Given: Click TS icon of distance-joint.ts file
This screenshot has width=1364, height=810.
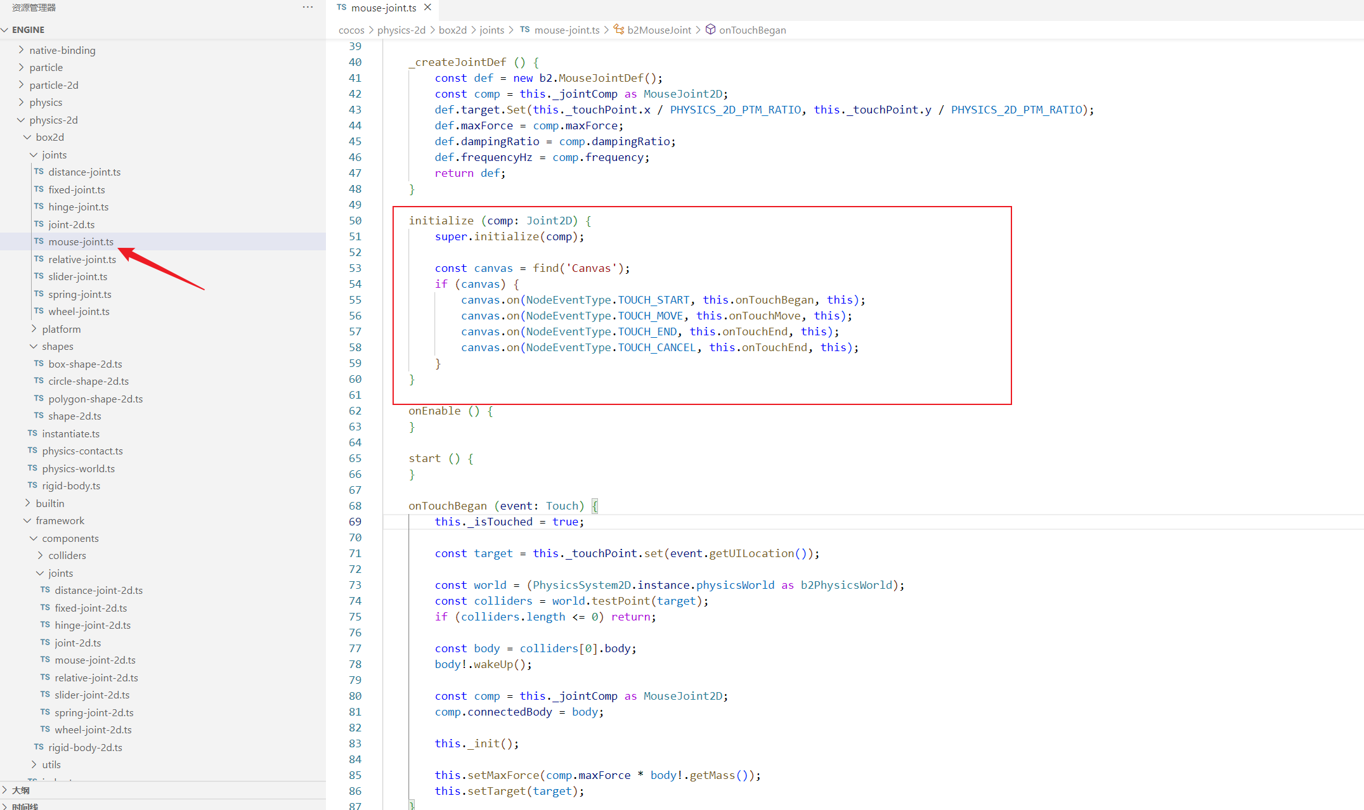Looking at the screenshot, I should pos(39,172).
